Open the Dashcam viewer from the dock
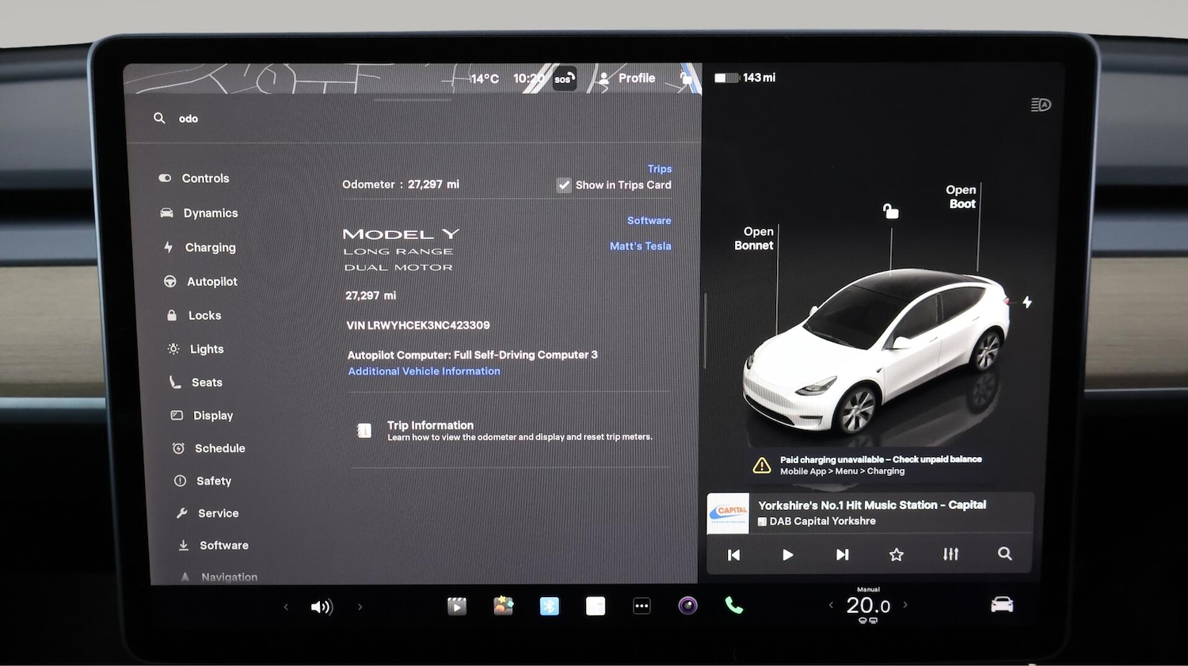This screenshot has width=1188, height=666. click(x=457, y=606)
